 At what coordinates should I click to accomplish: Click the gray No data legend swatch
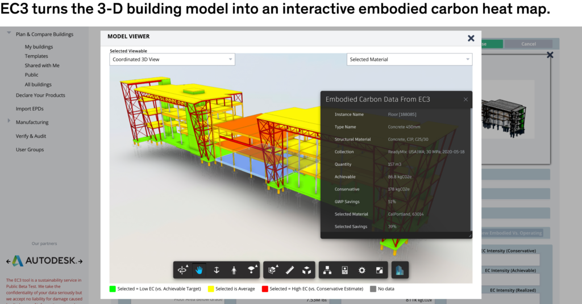(x=373, y=289)
